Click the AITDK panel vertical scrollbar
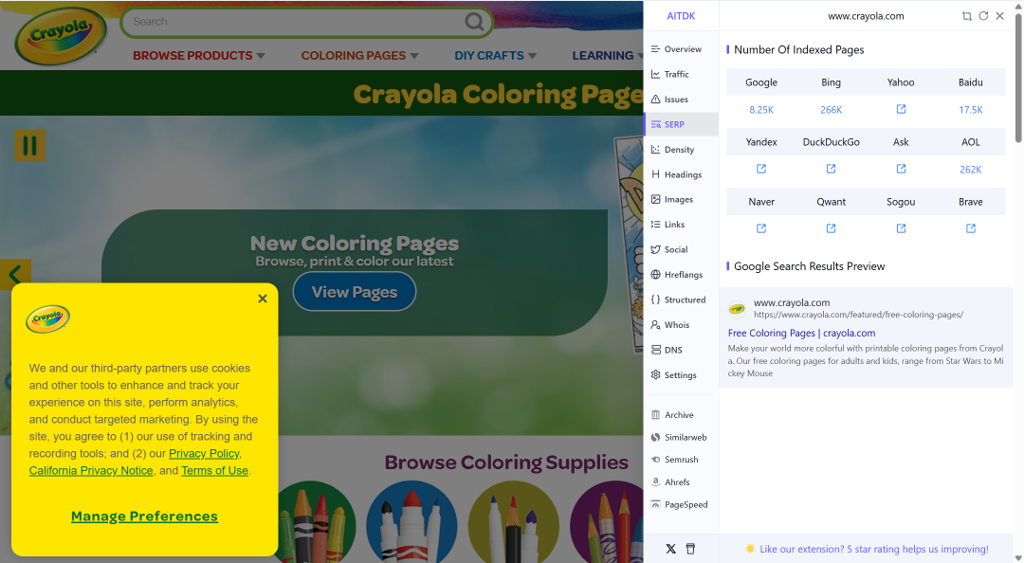 (x=1018, y=79)
